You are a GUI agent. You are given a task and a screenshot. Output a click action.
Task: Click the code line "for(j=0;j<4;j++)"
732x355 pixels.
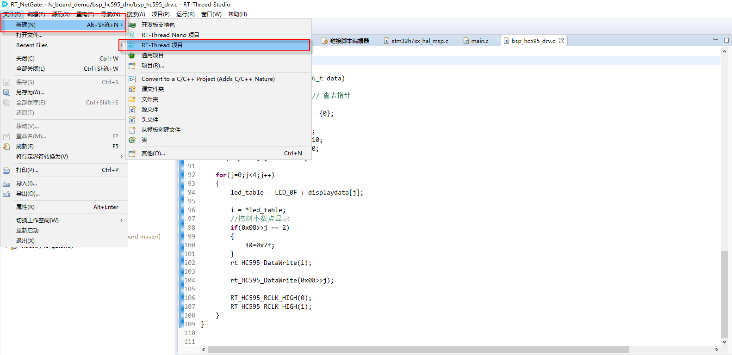pos(245,175)
